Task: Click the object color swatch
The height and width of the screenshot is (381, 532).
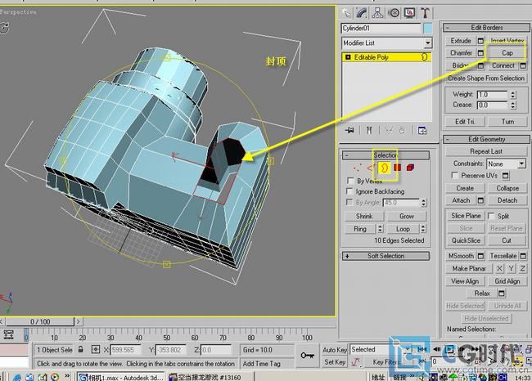Action: [x=427, y=29]
